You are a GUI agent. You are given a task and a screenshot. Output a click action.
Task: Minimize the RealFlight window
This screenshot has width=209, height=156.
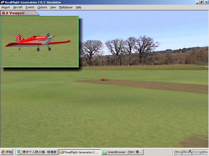click(x=197, y=2)
